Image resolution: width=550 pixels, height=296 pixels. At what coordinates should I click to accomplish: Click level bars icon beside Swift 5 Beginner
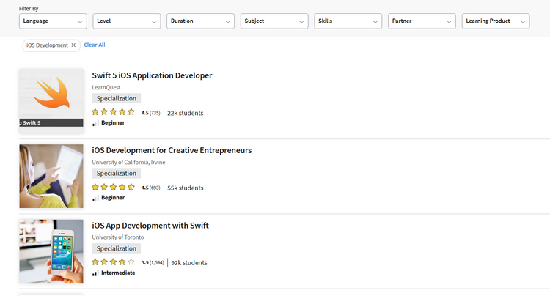95,123
